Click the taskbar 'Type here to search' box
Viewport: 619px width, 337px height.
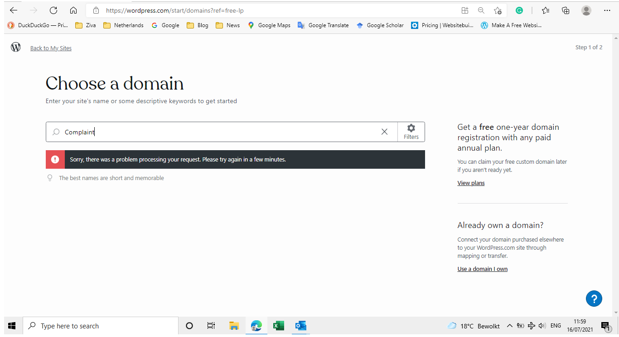[x=101, y=326]
